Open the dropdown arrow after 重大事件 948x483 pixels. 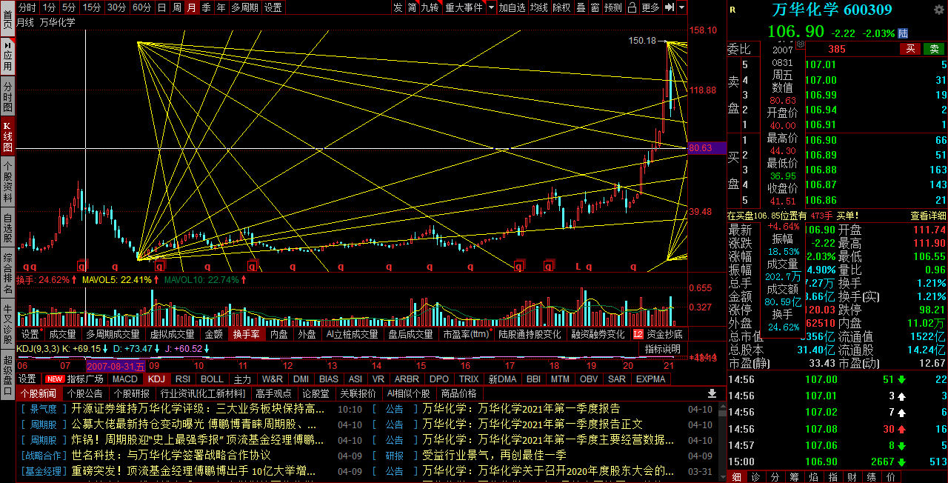pos(490,7)
